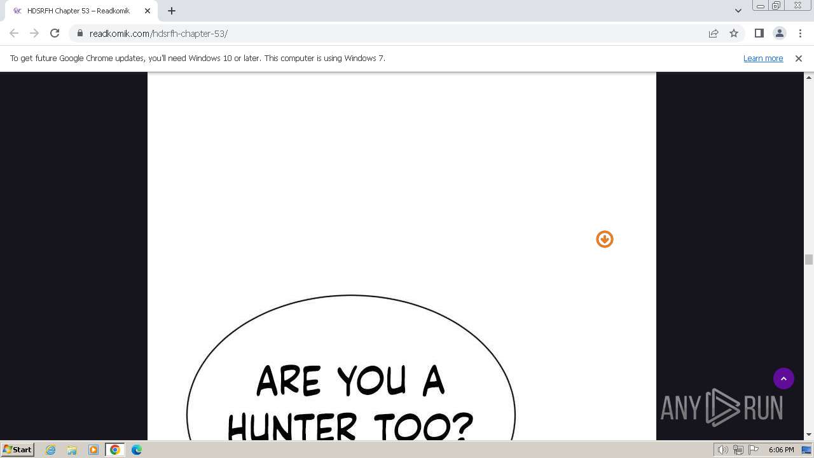Click the orange down-arrow scroll icon

coord(605,239)
